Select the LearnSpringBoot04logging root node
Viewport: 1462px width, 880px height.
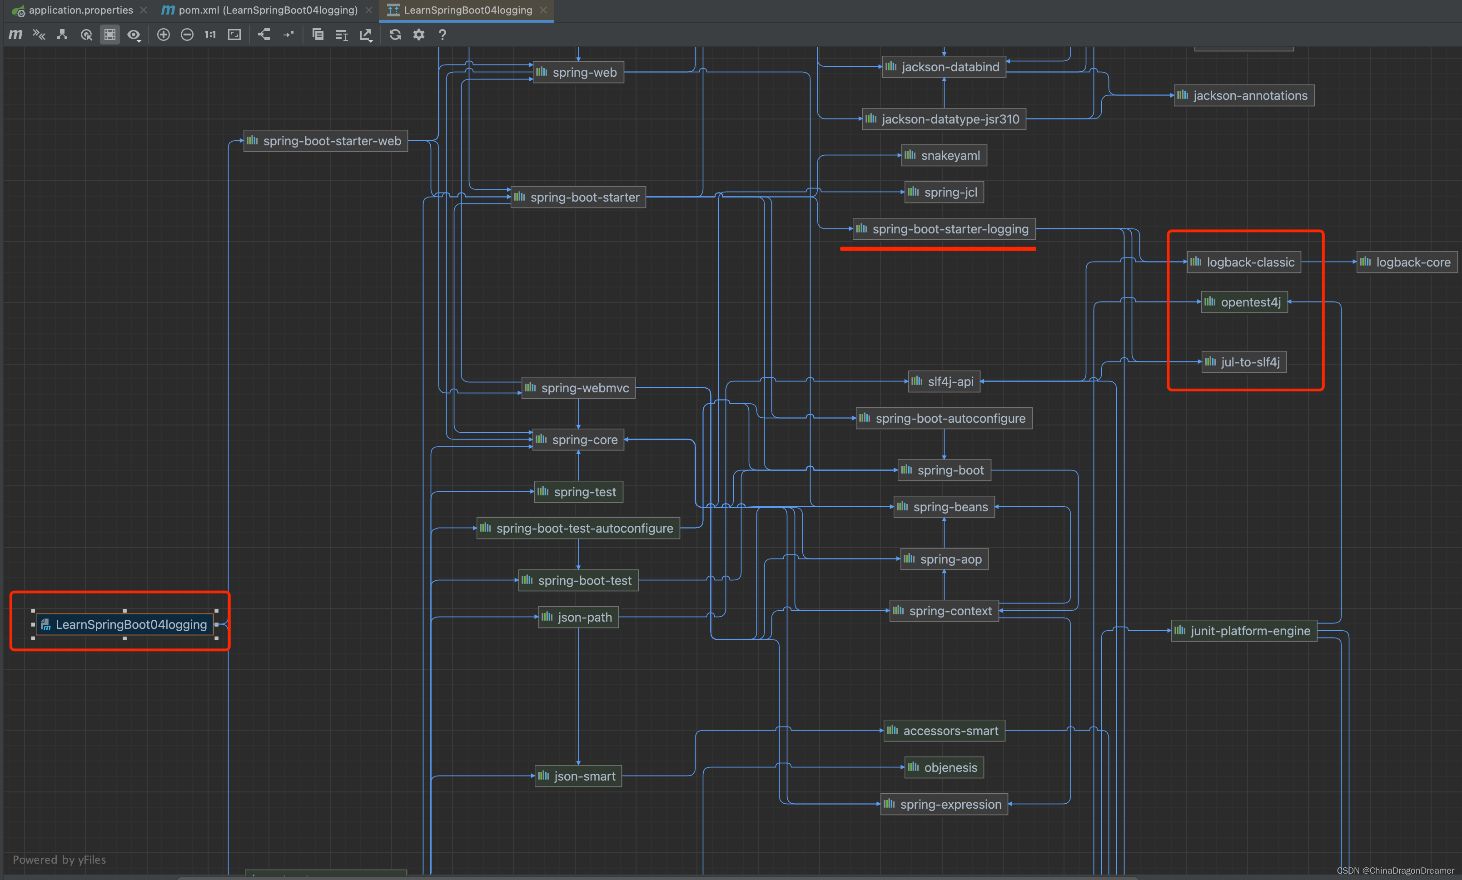[x=124, y=624]
